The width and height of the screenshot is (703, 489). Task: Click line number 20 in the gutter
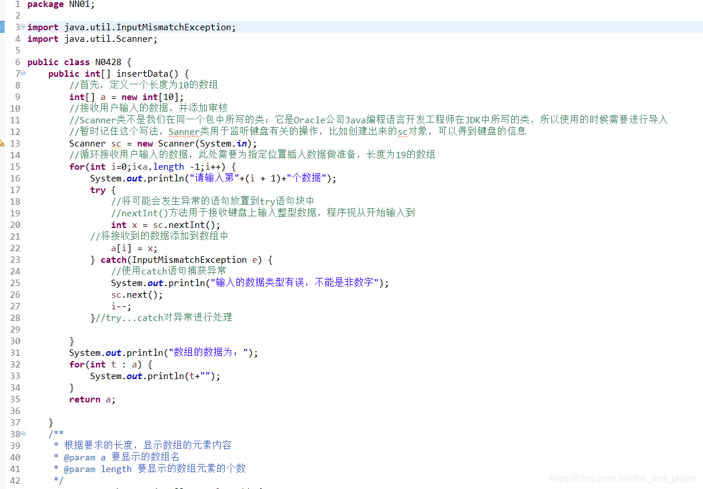coord(15,225)
